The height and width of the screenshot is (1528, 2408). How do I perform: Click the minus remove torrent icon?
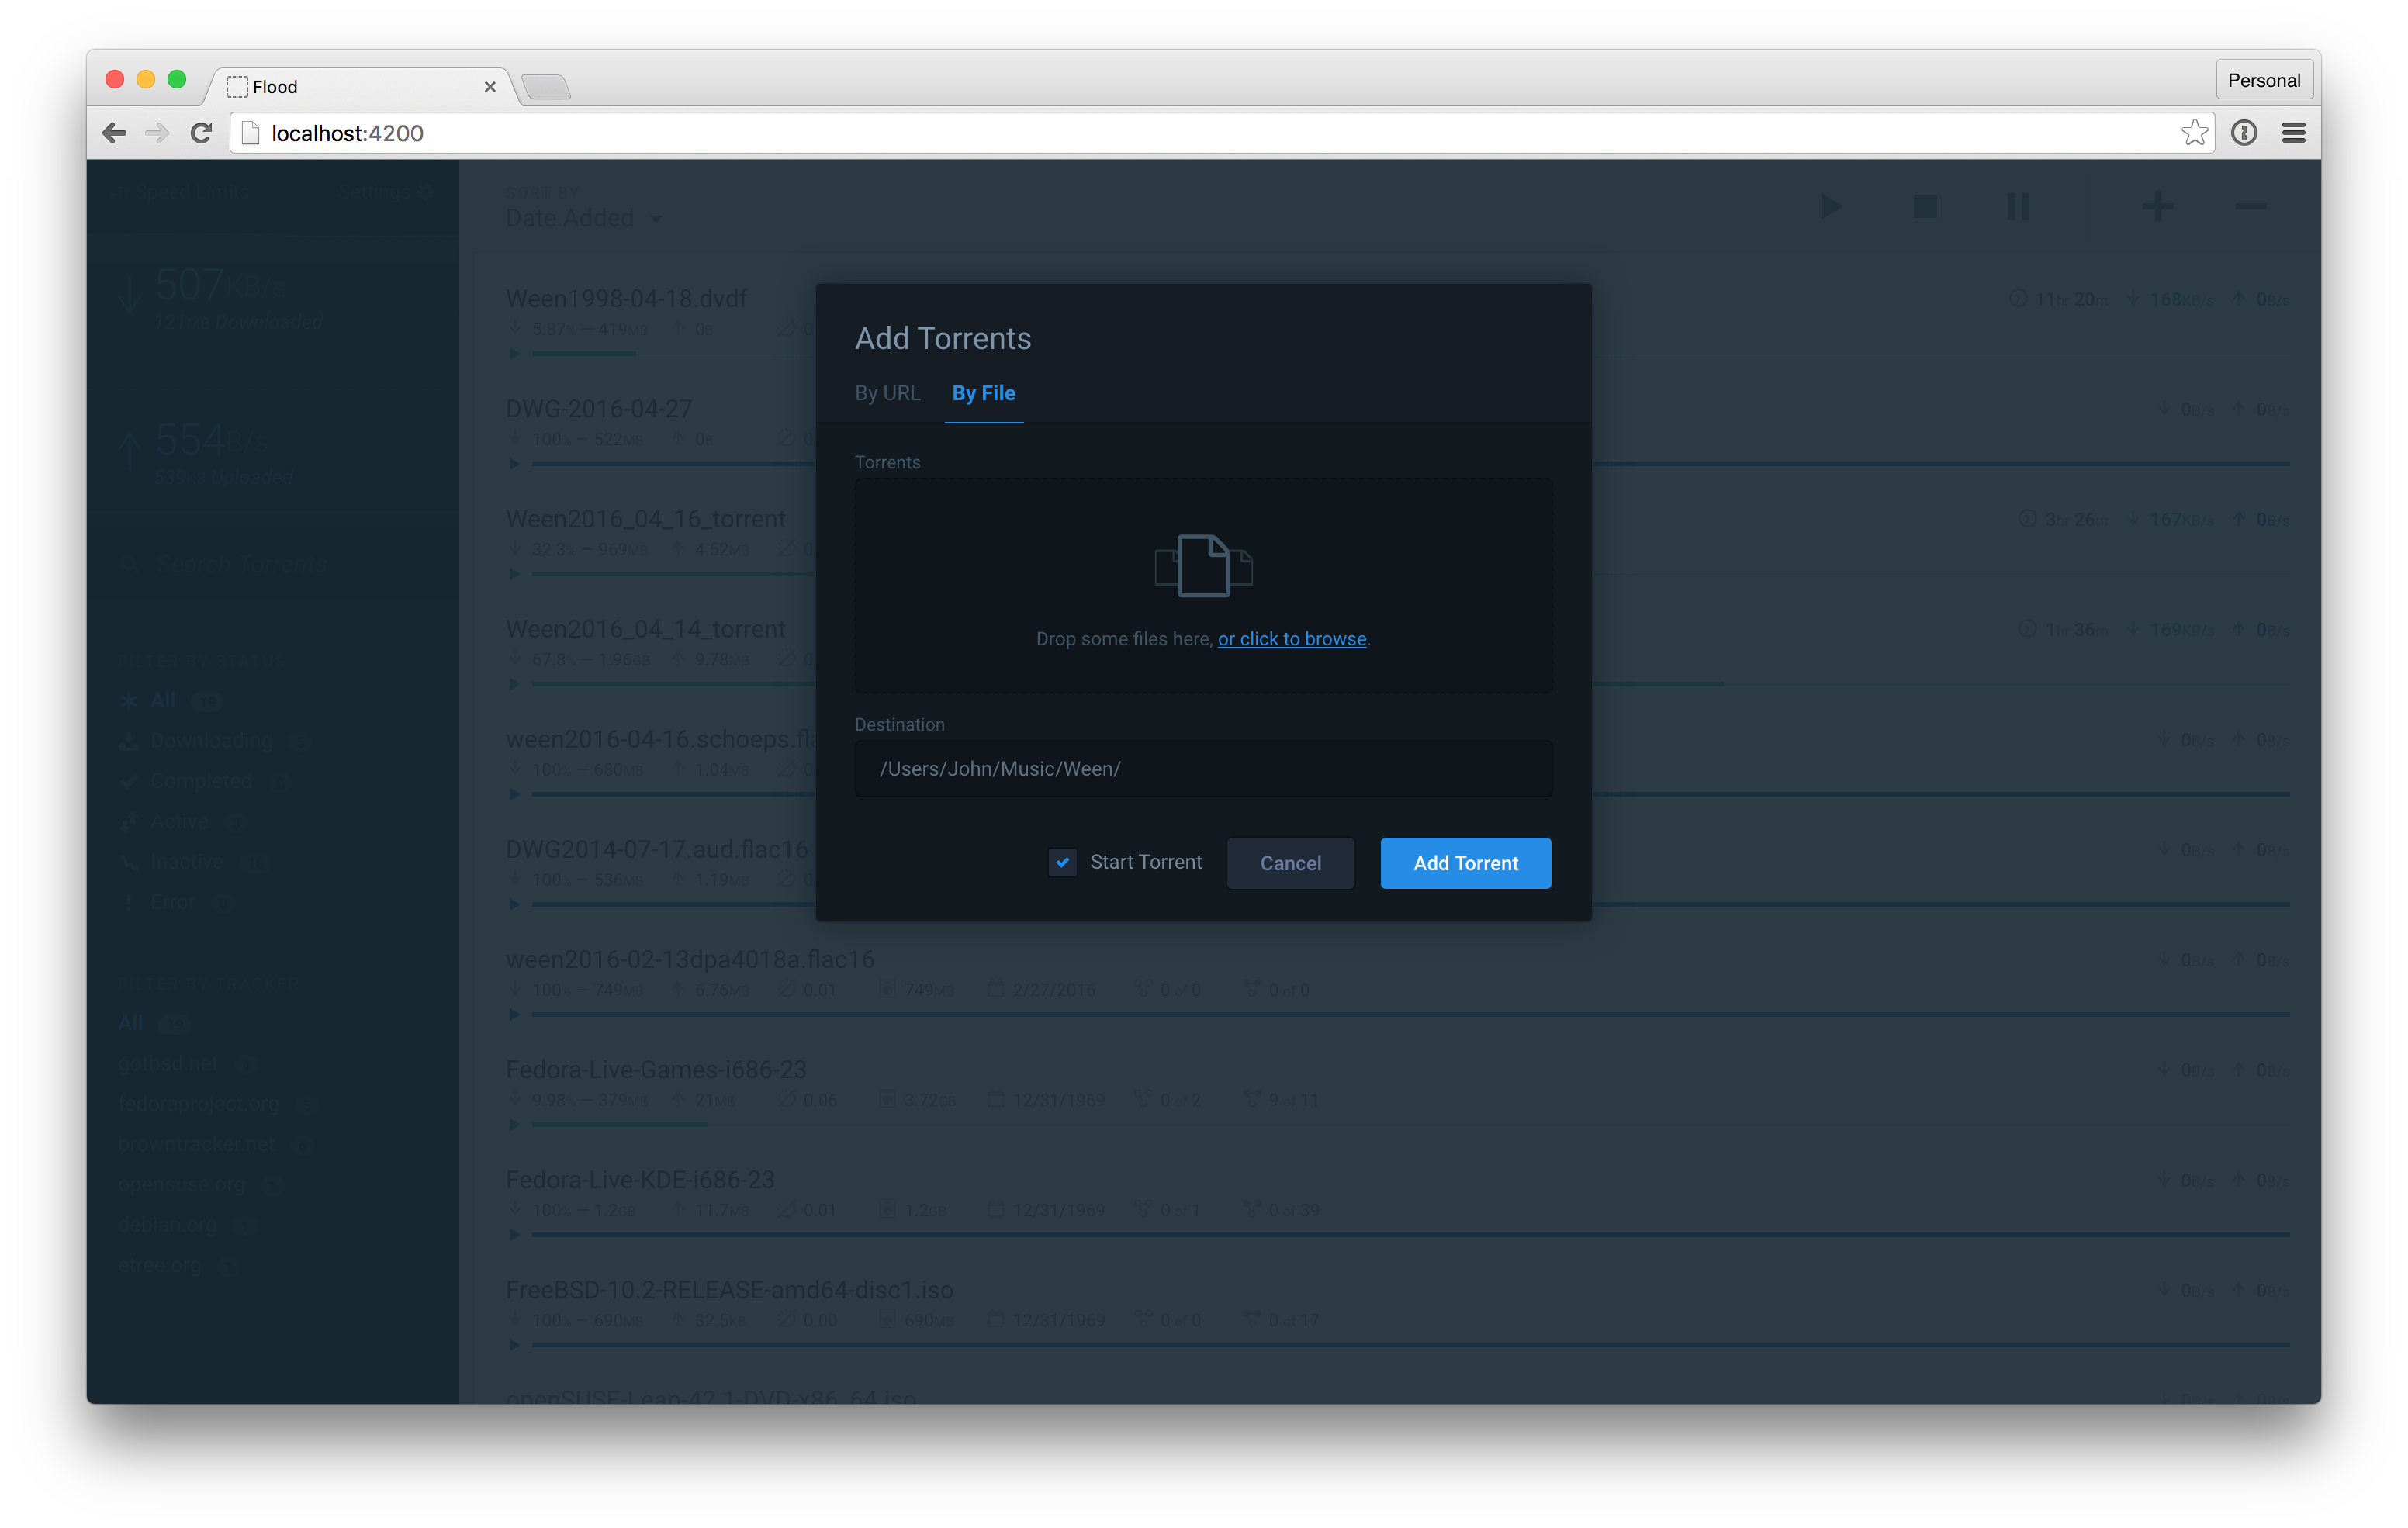tap(2250, 207)
